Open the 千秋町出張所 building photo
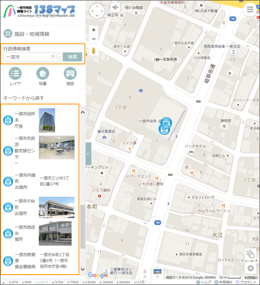The image size is (260, 285). (57, 207)
